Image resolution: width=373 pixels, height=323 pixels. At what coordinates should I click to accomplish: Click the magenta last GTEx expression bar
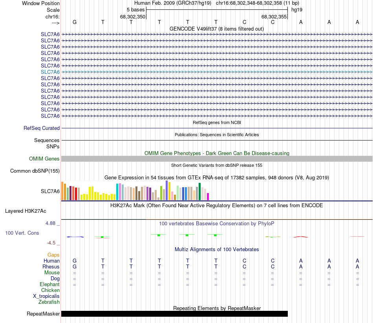point(208,197)
